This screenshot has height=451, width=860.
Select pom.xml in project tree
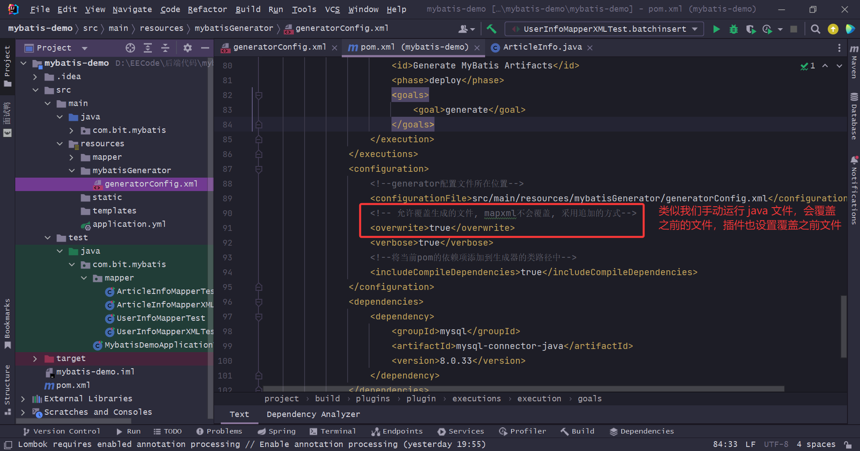click(x=68, y=385)
